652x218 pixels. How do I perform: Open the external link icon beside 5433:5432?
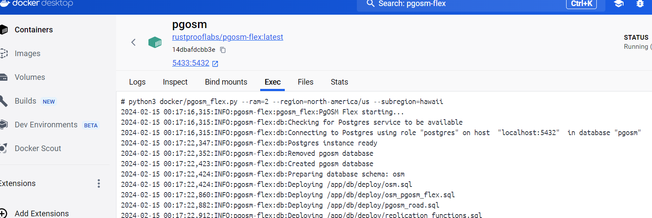tap(215, 63)
